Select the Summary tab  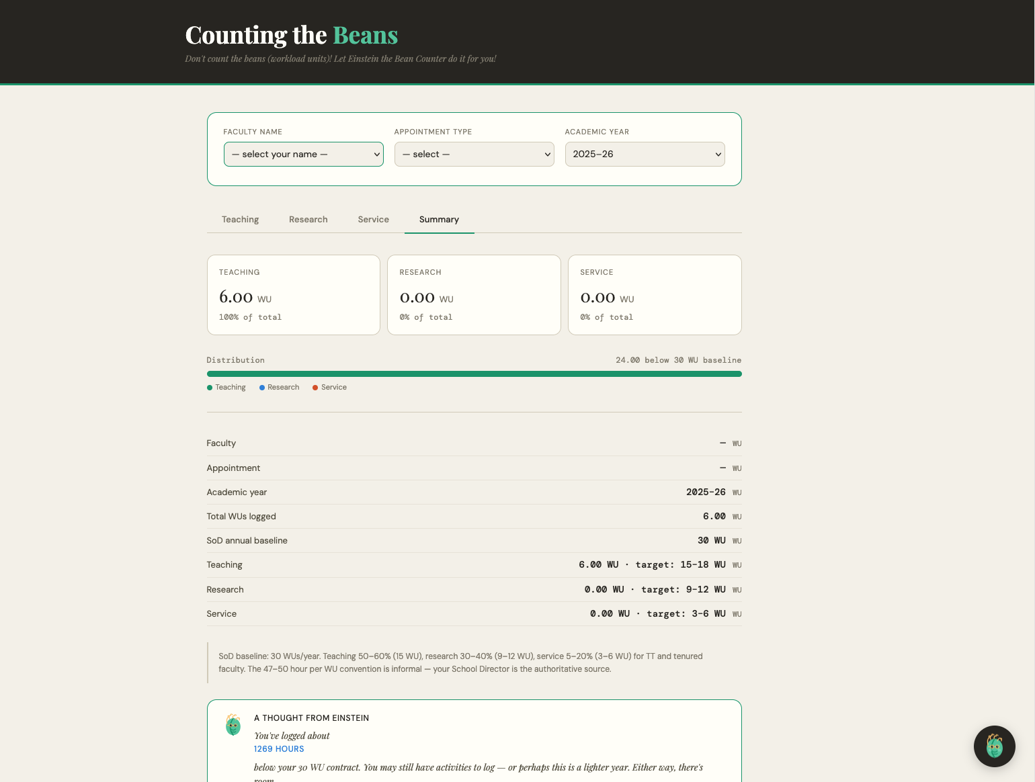(x=439, y=220)
